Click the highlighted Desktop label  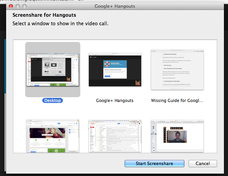52,100
